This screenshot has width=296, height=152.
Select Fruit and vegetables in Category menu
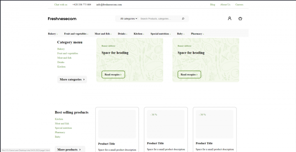67,53
